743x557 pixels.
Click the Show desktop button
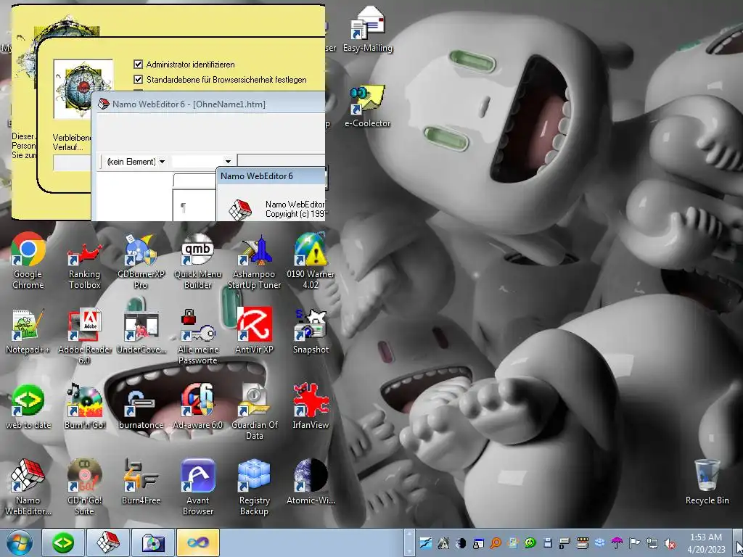pyautogui.click(x=739, y=542)
